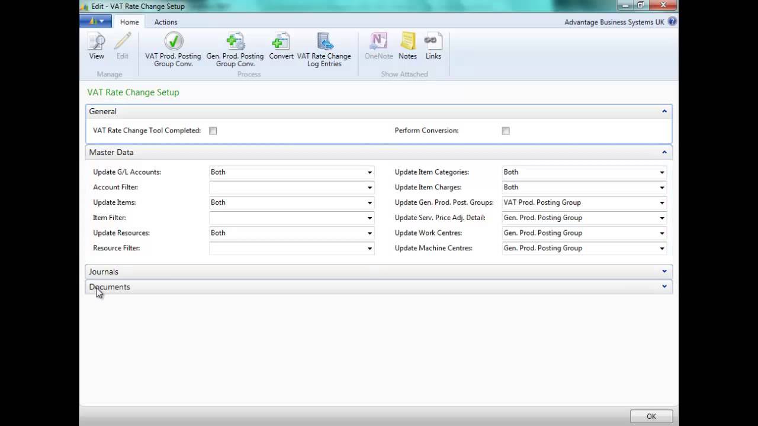Open Update Work Centres dropdown
Screen dimensions: 758x426
[x=662, y=233]
